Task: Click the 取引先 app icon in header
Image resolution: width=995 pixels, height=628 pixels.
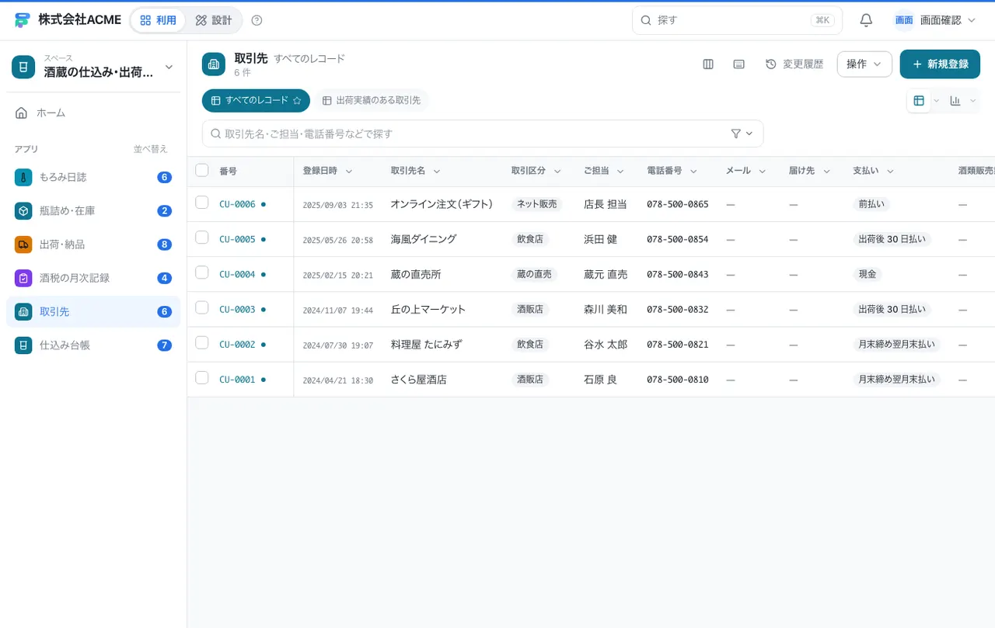Action: click(x=214, y=64)
